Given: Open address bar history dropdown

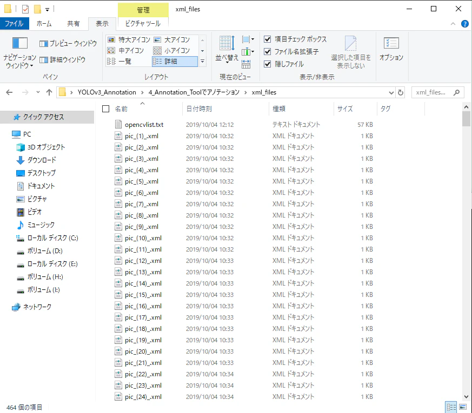Looking at the screenshot, I should (391, 92).
